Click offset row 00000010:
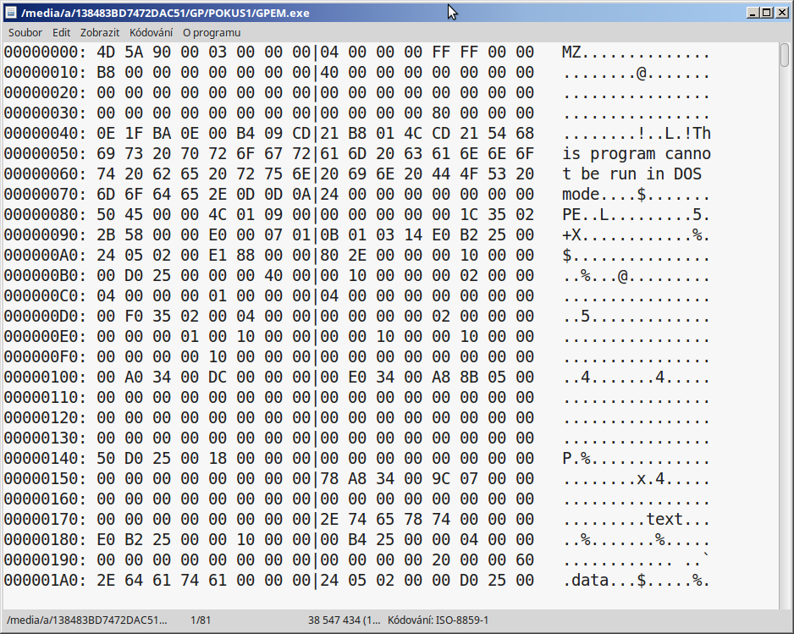 click(45, 73)
